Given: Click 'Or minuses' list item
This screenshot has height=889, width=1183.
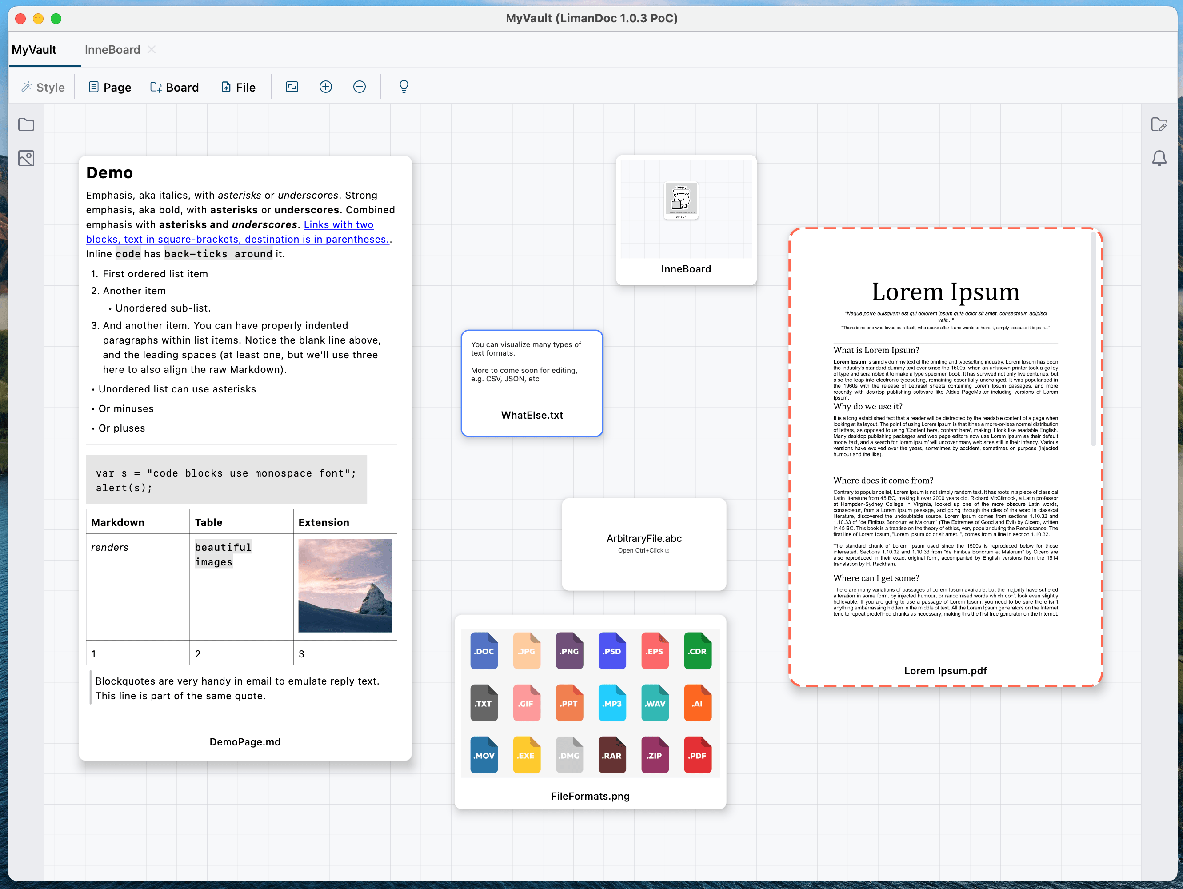Looking at the screenshot, I should coord(126,408).
